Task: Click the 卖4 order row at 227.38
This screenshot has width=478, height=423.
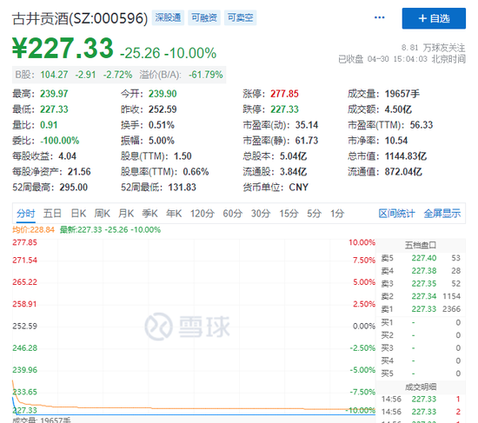Action: point(421,271)
